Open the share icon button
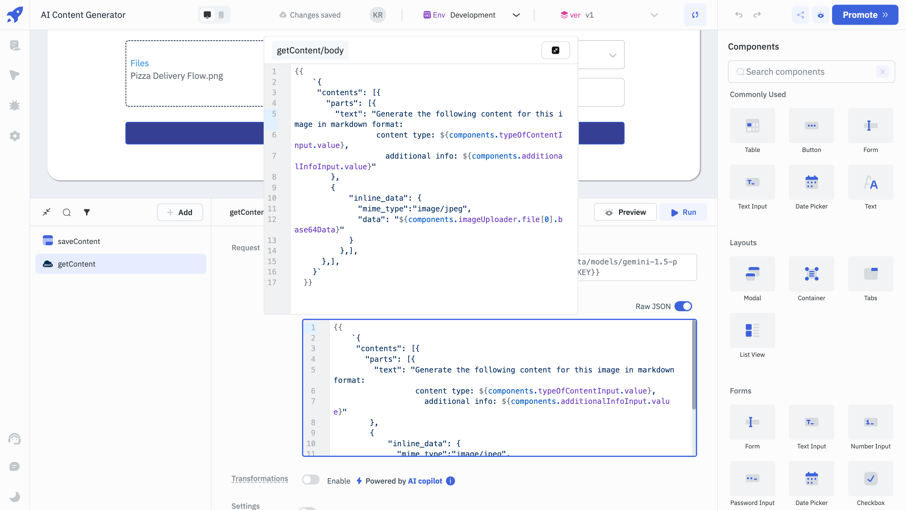The image size is (906, 510). pos(801,15)
